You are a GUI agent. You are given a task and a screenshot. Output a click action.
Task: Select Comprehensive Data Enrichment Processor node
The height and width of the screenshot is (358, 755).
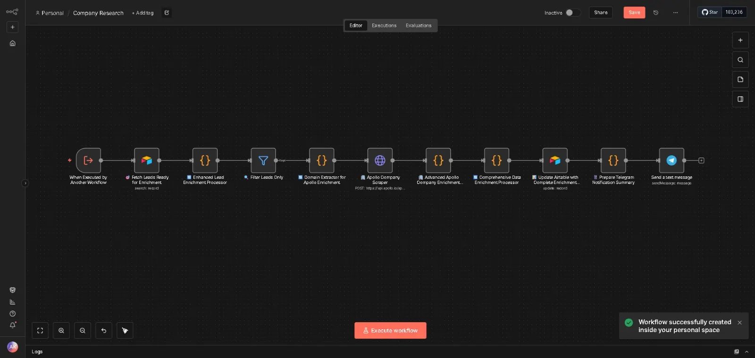click(496, 160)
